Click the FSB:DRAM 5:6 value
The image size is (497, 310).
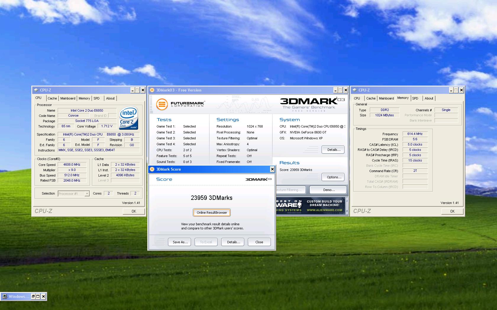coord(415,139)
